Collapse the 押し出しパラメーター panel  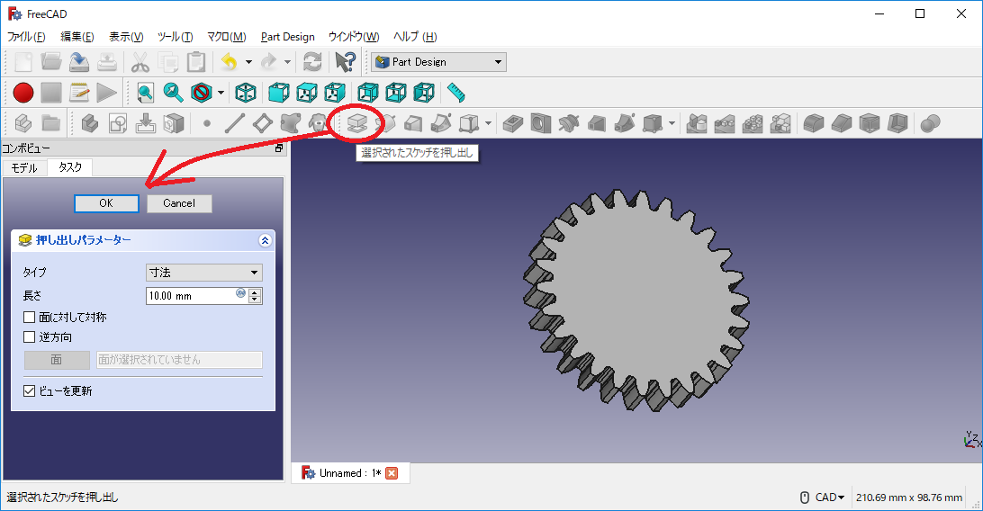point(265,240)
